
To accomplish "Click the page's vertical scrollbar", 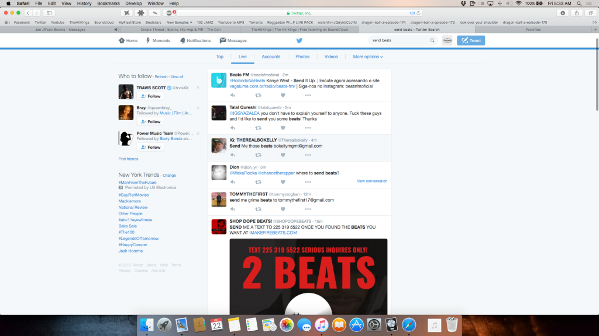I will [597, 74].
